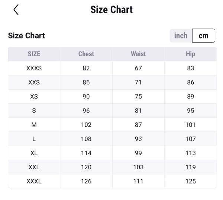Click the Hip column header
The image size is (223, 200).
[190, 54]
